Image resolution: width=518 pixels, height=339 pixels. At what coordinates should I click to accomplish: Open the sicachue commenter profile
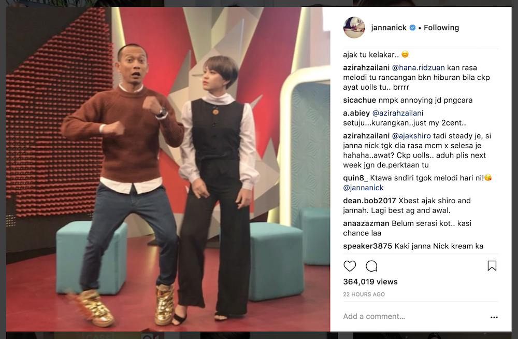tap(359, 100)
